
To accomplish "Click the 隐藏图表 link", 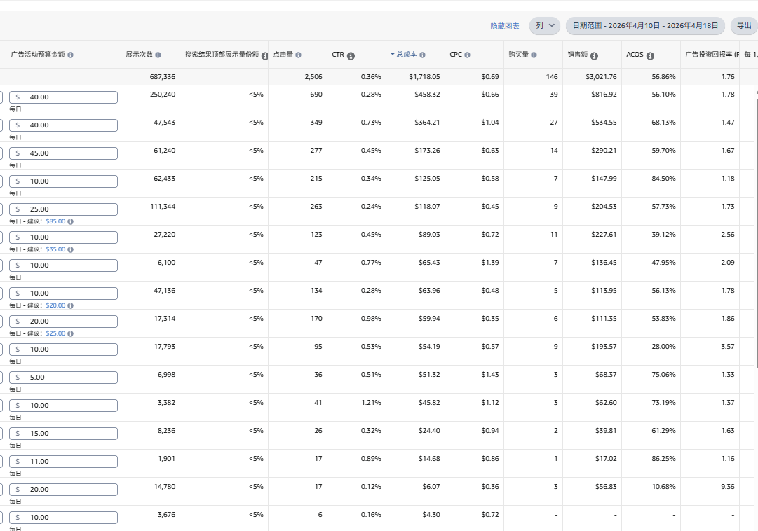I will point(505,26).
